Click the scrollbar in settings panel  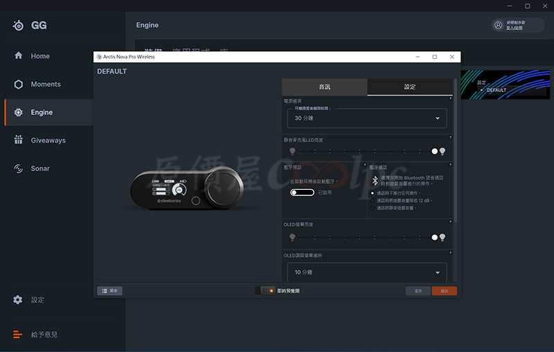(x=455, y=151)
